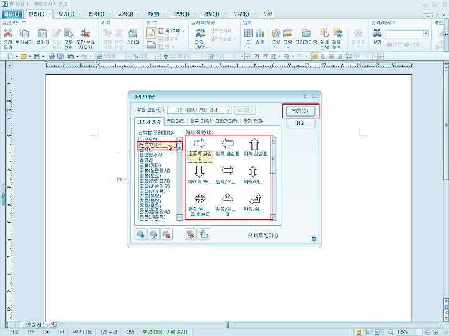Click the 취소 cancel button
Image resolution: width=449 pixels, height=336 pixels.
click(301, 123)
